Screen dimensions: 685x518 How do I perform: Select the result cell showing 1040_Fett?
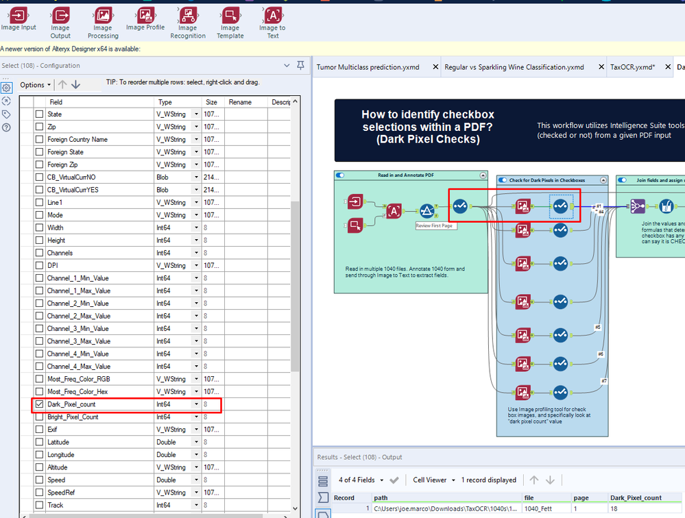[547, 508]
